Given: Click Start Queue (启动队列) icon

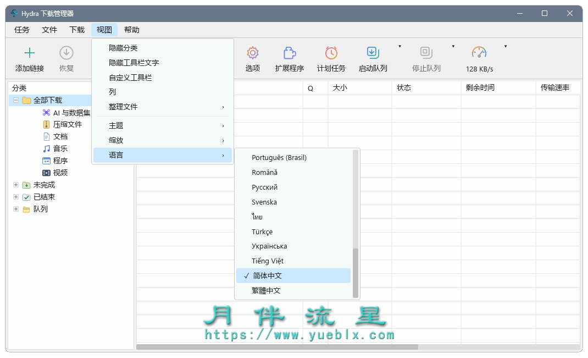Looking at the screenshot, I should point(373,53).
